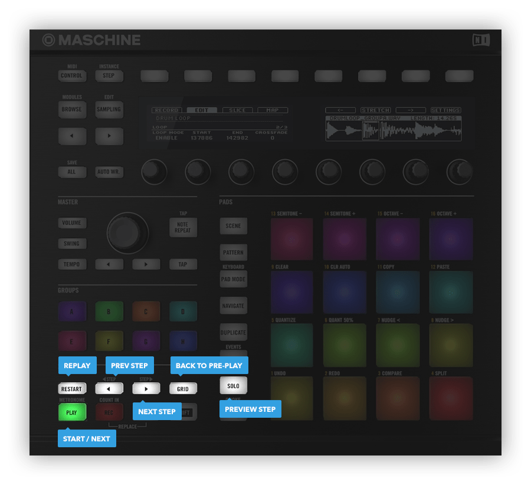Switch to the MAP tab in display
This screenshot has width=531, height=485.
(273, 110)
